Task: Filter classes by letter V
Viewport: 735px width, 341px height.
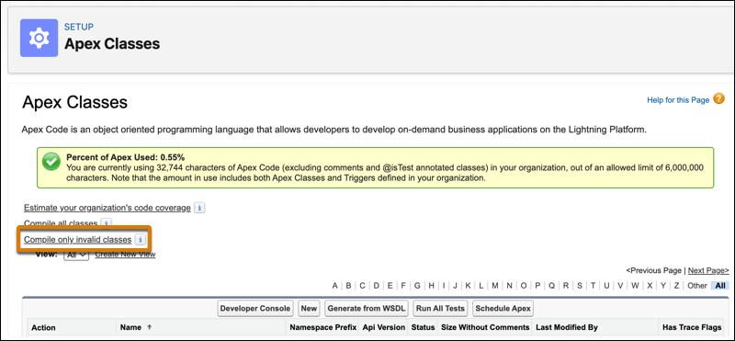Action: point(620,286)
